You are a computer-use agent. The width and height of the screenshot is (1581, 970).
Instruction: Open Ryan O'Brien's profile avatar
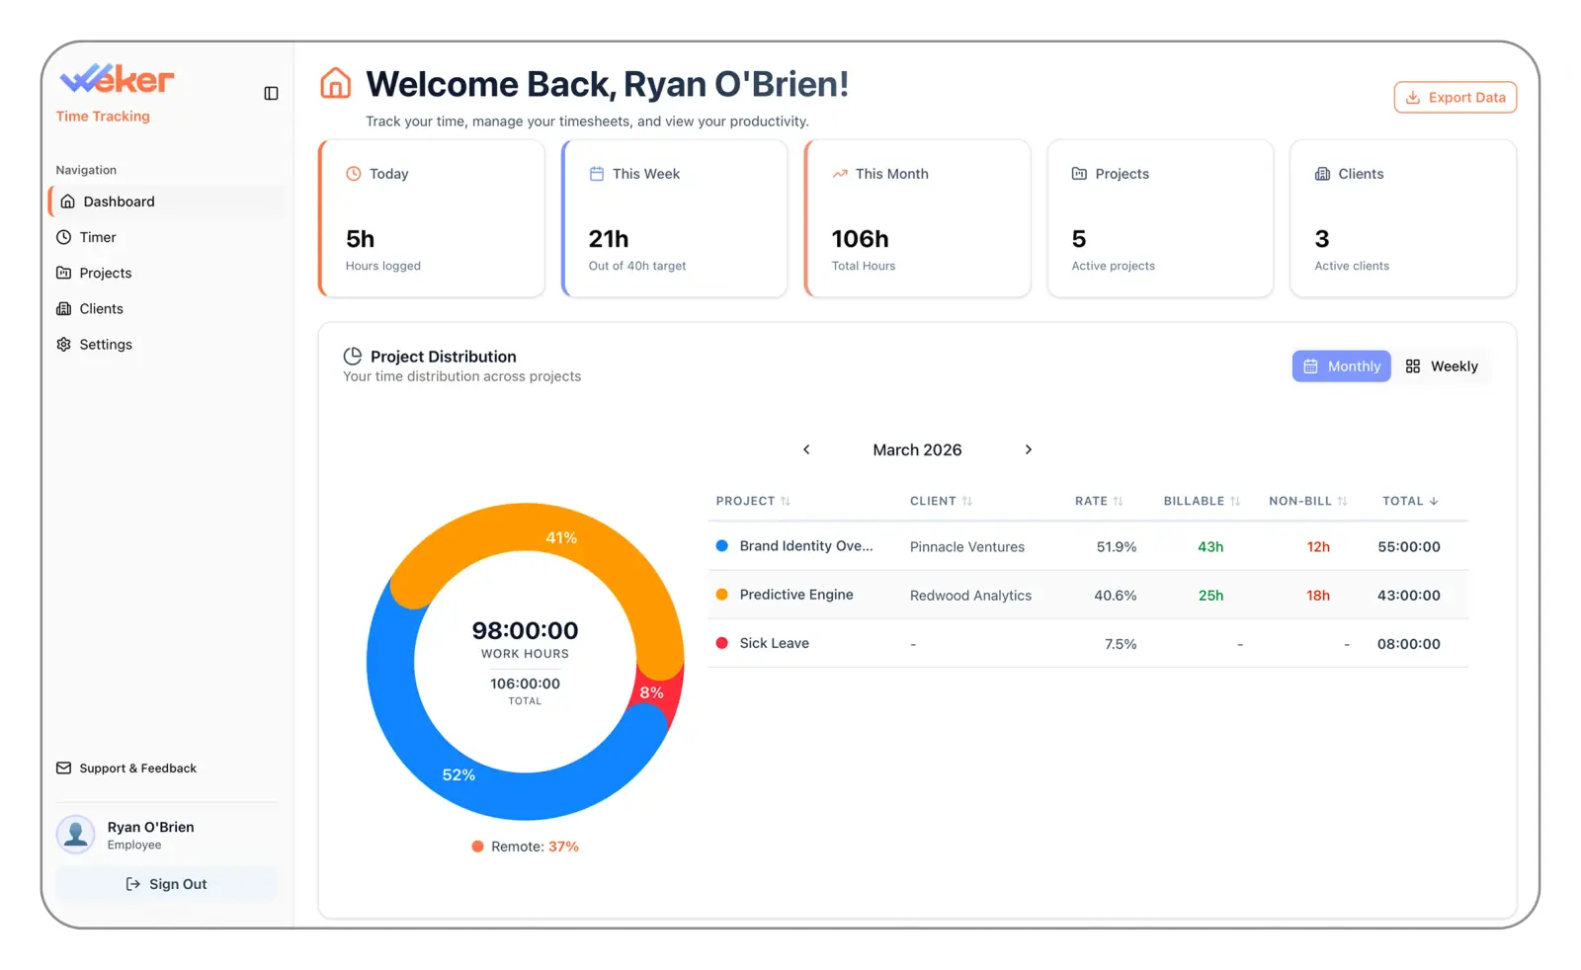(76, 834)
